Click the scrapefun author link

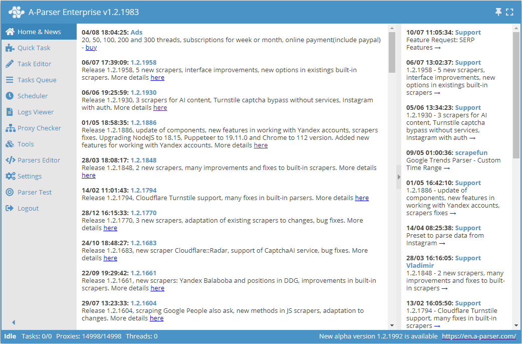click(x=471, y=153)
